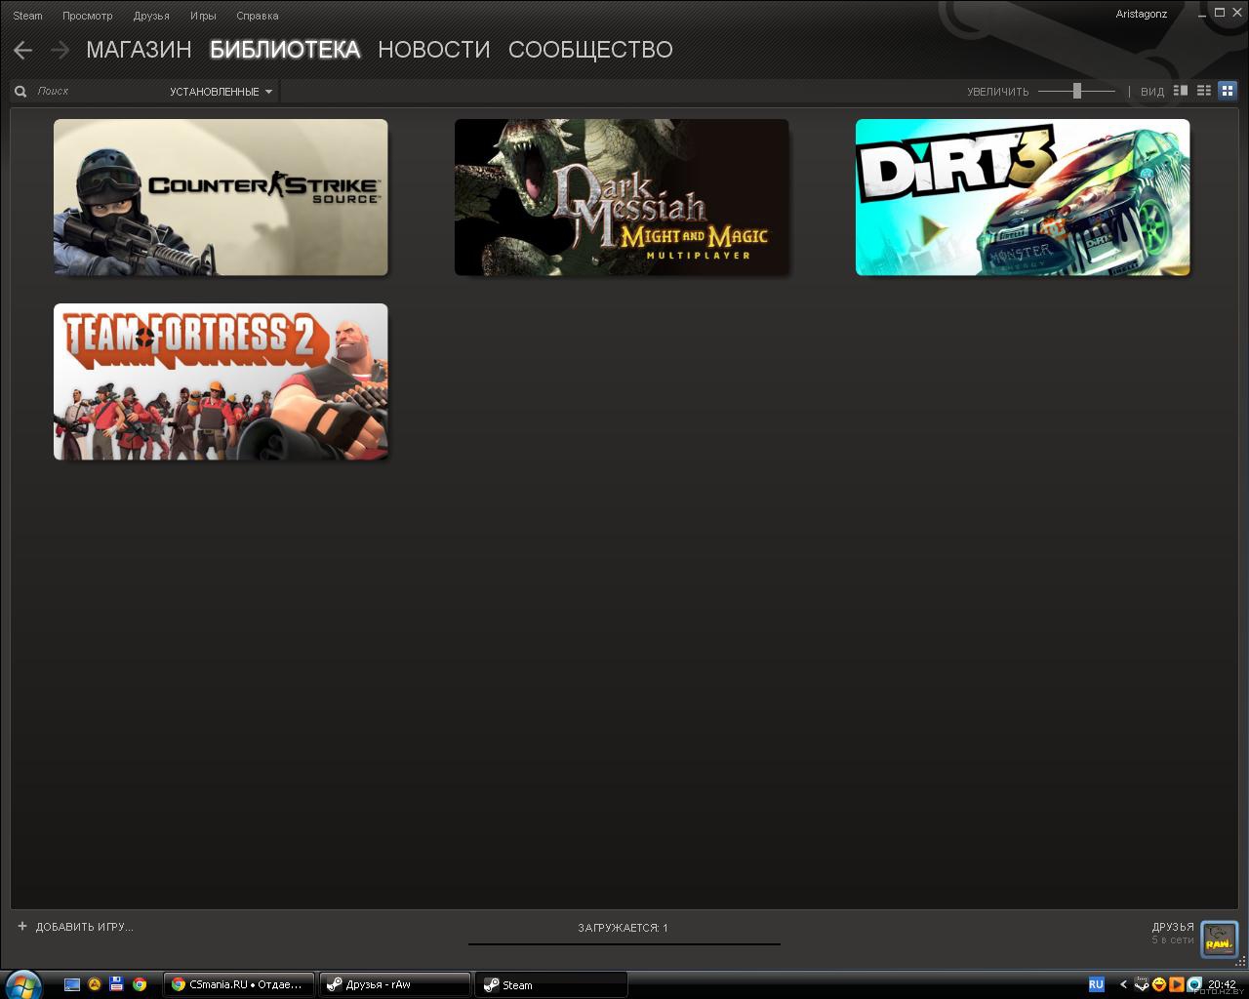Viewport: 1249px width, 999px height.
Task: Click the yellow round quick launch icon
Action: point(95,984)
